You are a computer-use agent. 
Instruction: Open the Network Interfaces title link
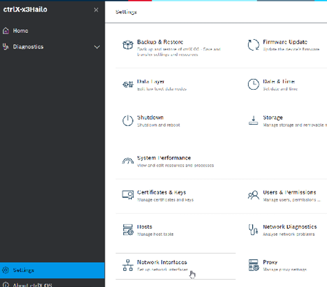tap(162, 262)
